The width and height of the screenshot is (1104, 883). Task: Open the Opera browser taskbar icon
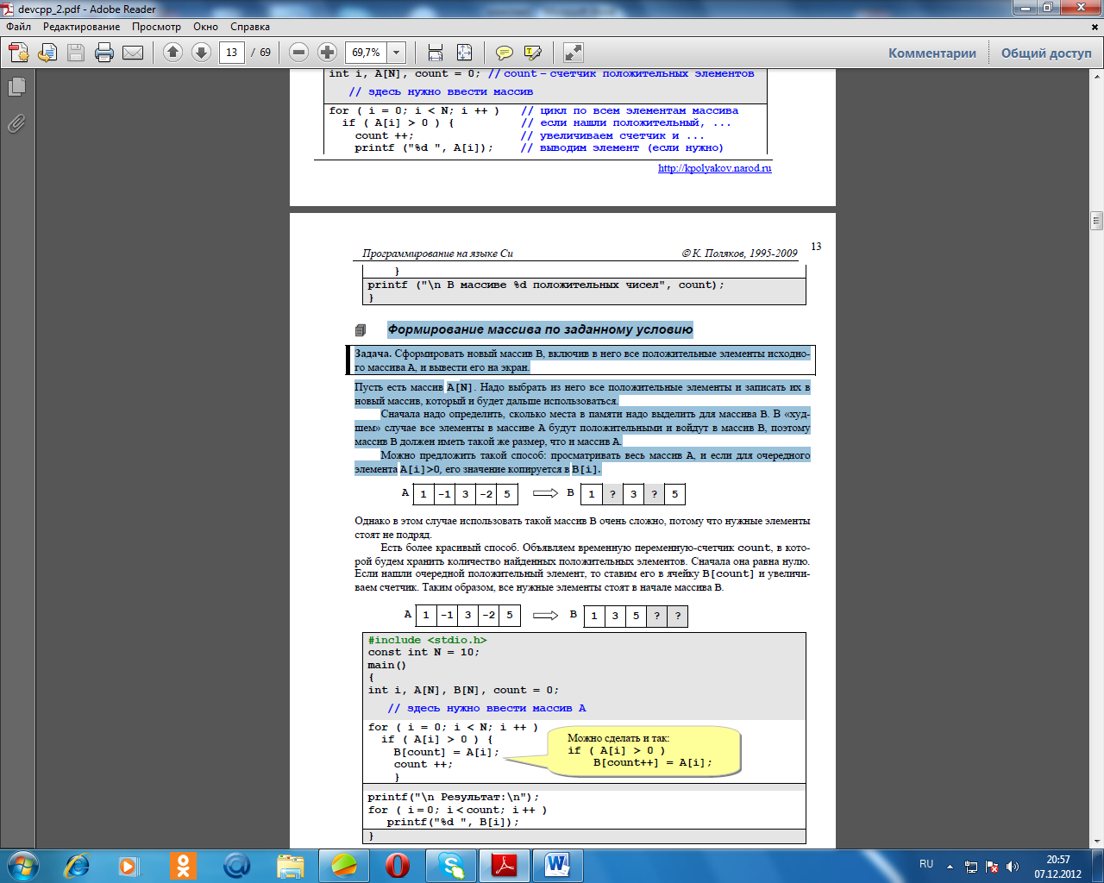click(398, 865)
